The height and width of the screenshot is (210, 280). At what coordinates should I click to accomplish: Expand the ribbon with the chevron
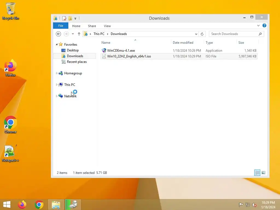click(258, 25)
